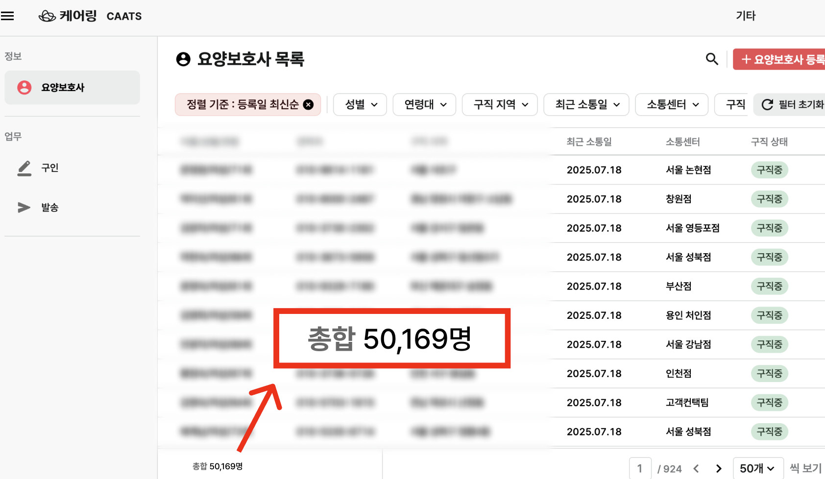This screenshot has height=479, width=825.
Task: Click the 2025.07.18 date in 고객컨택팀 row
Action: (594, 403)
